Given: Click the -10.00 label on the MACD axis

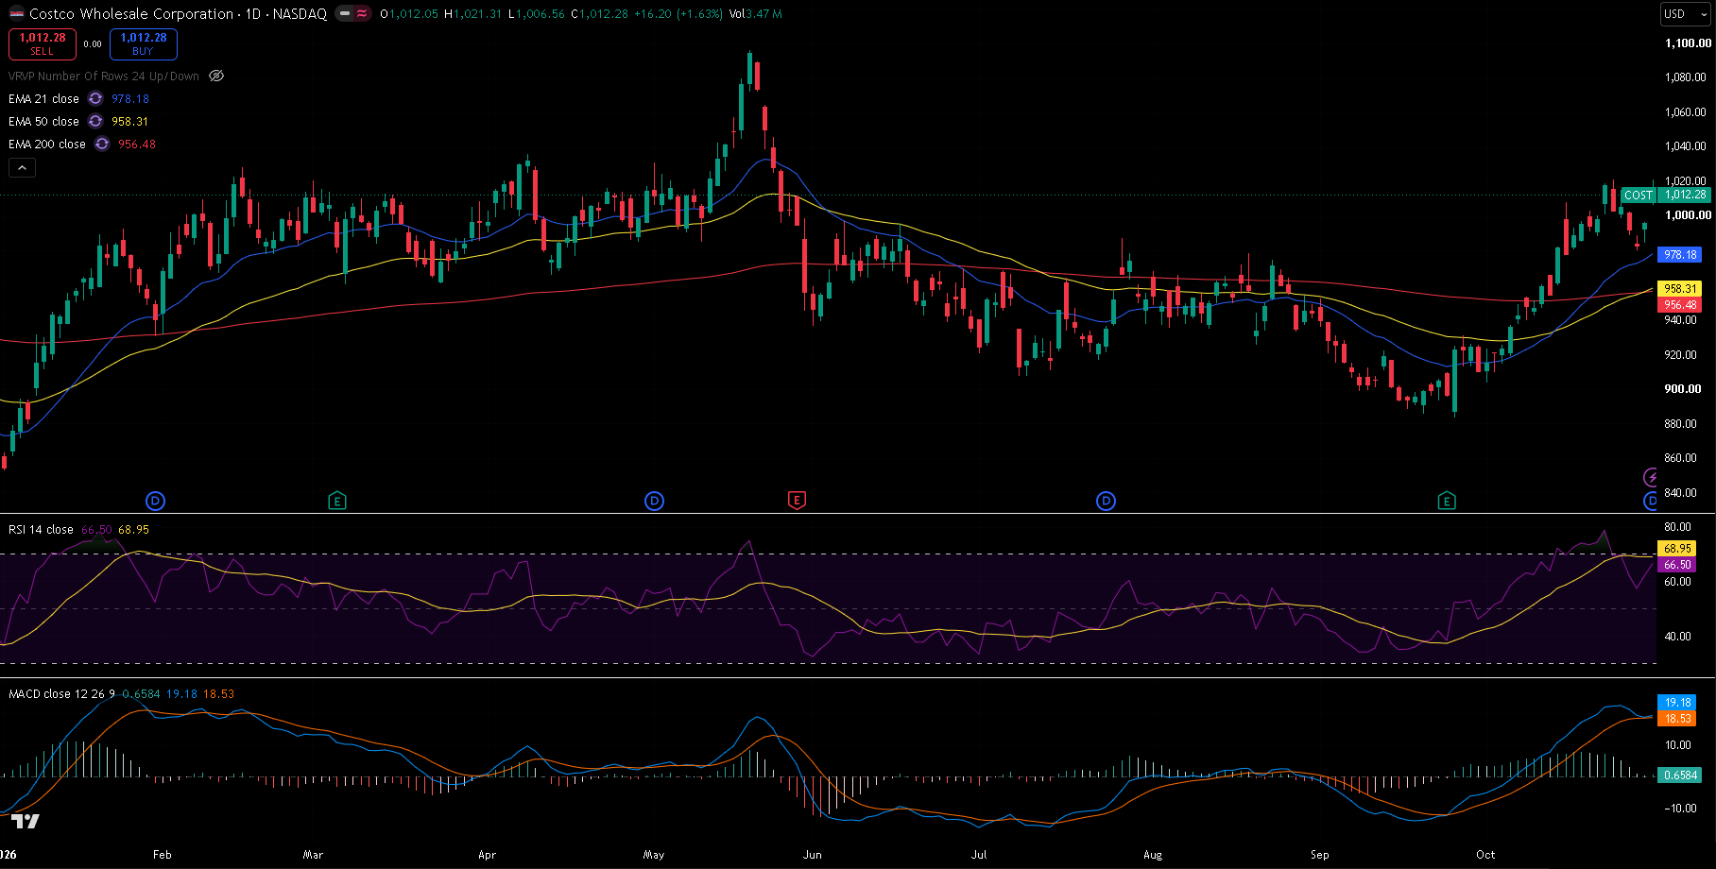Looking at the screenshot, I should coord(1679,808).
